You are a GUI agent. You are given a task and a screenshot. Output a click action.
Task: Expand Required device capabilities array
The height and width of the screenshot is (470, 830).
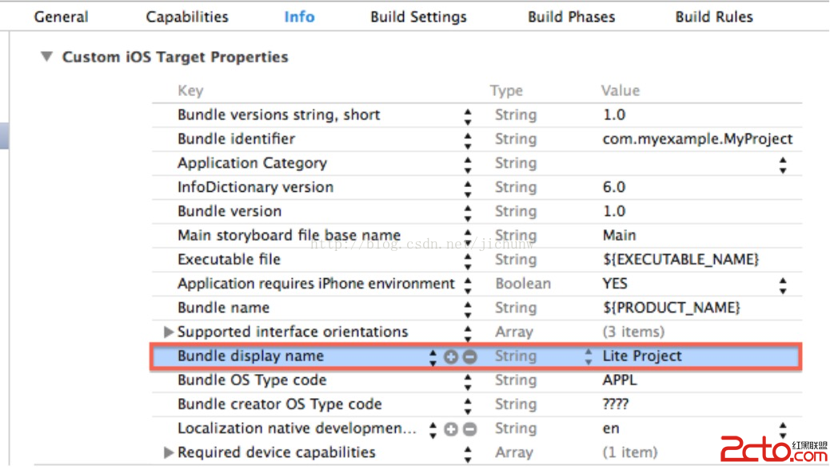pos(168,453)
